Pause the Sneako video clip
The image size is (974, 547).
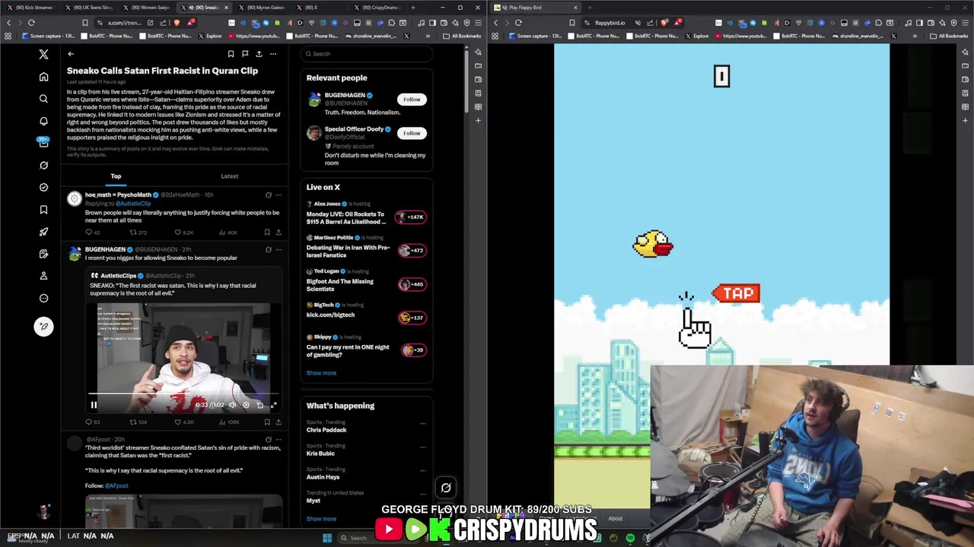(94, 405)
